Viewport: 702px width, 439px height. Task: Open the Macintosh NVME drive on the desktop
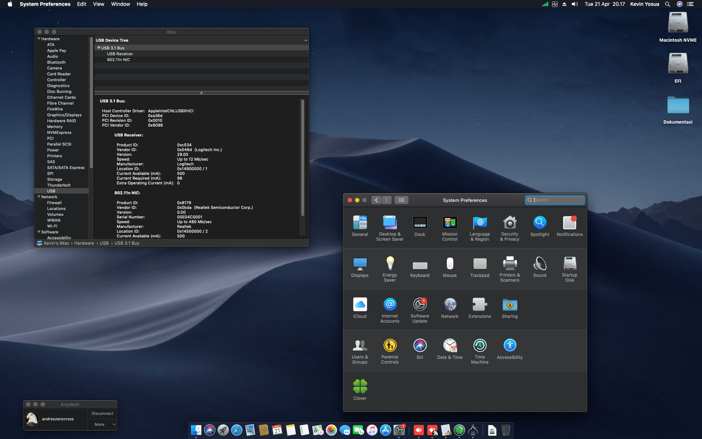[678, 23]
